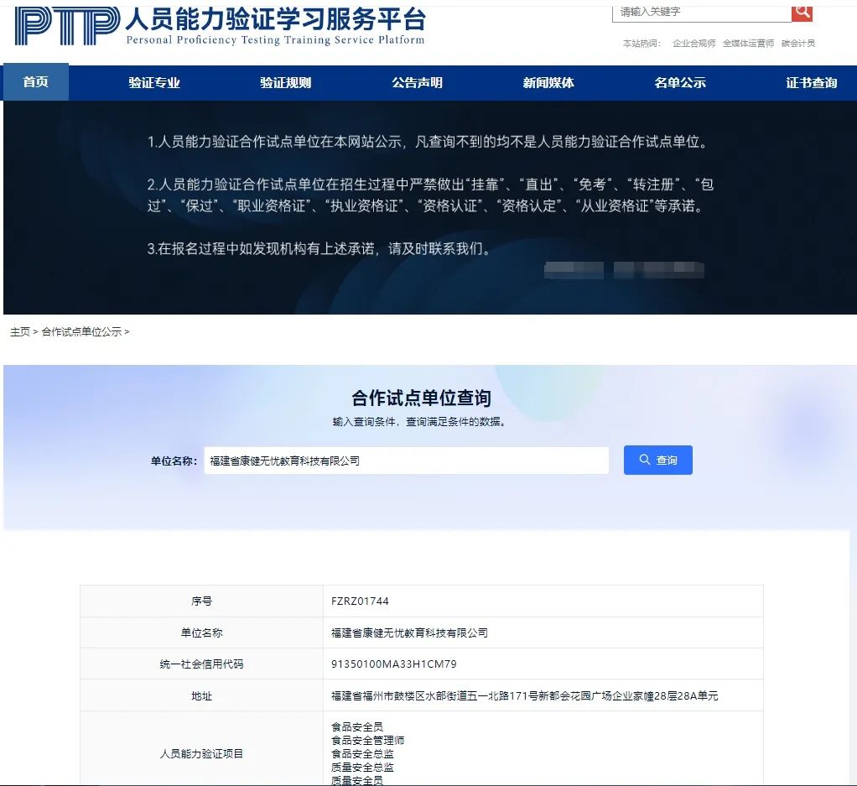Click the 企业合规师 hot keyword link
This screenshot has width=857, height=786.
[x=693, y=44]
